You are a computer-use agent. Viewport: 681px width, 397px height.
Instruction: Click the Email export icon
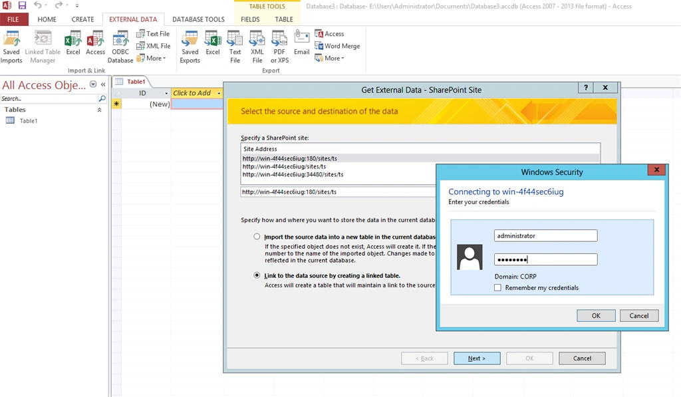click(x=301, y=43)
